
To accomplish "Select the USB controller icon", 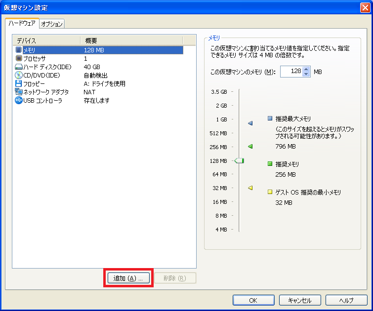I will pos(19,100).
